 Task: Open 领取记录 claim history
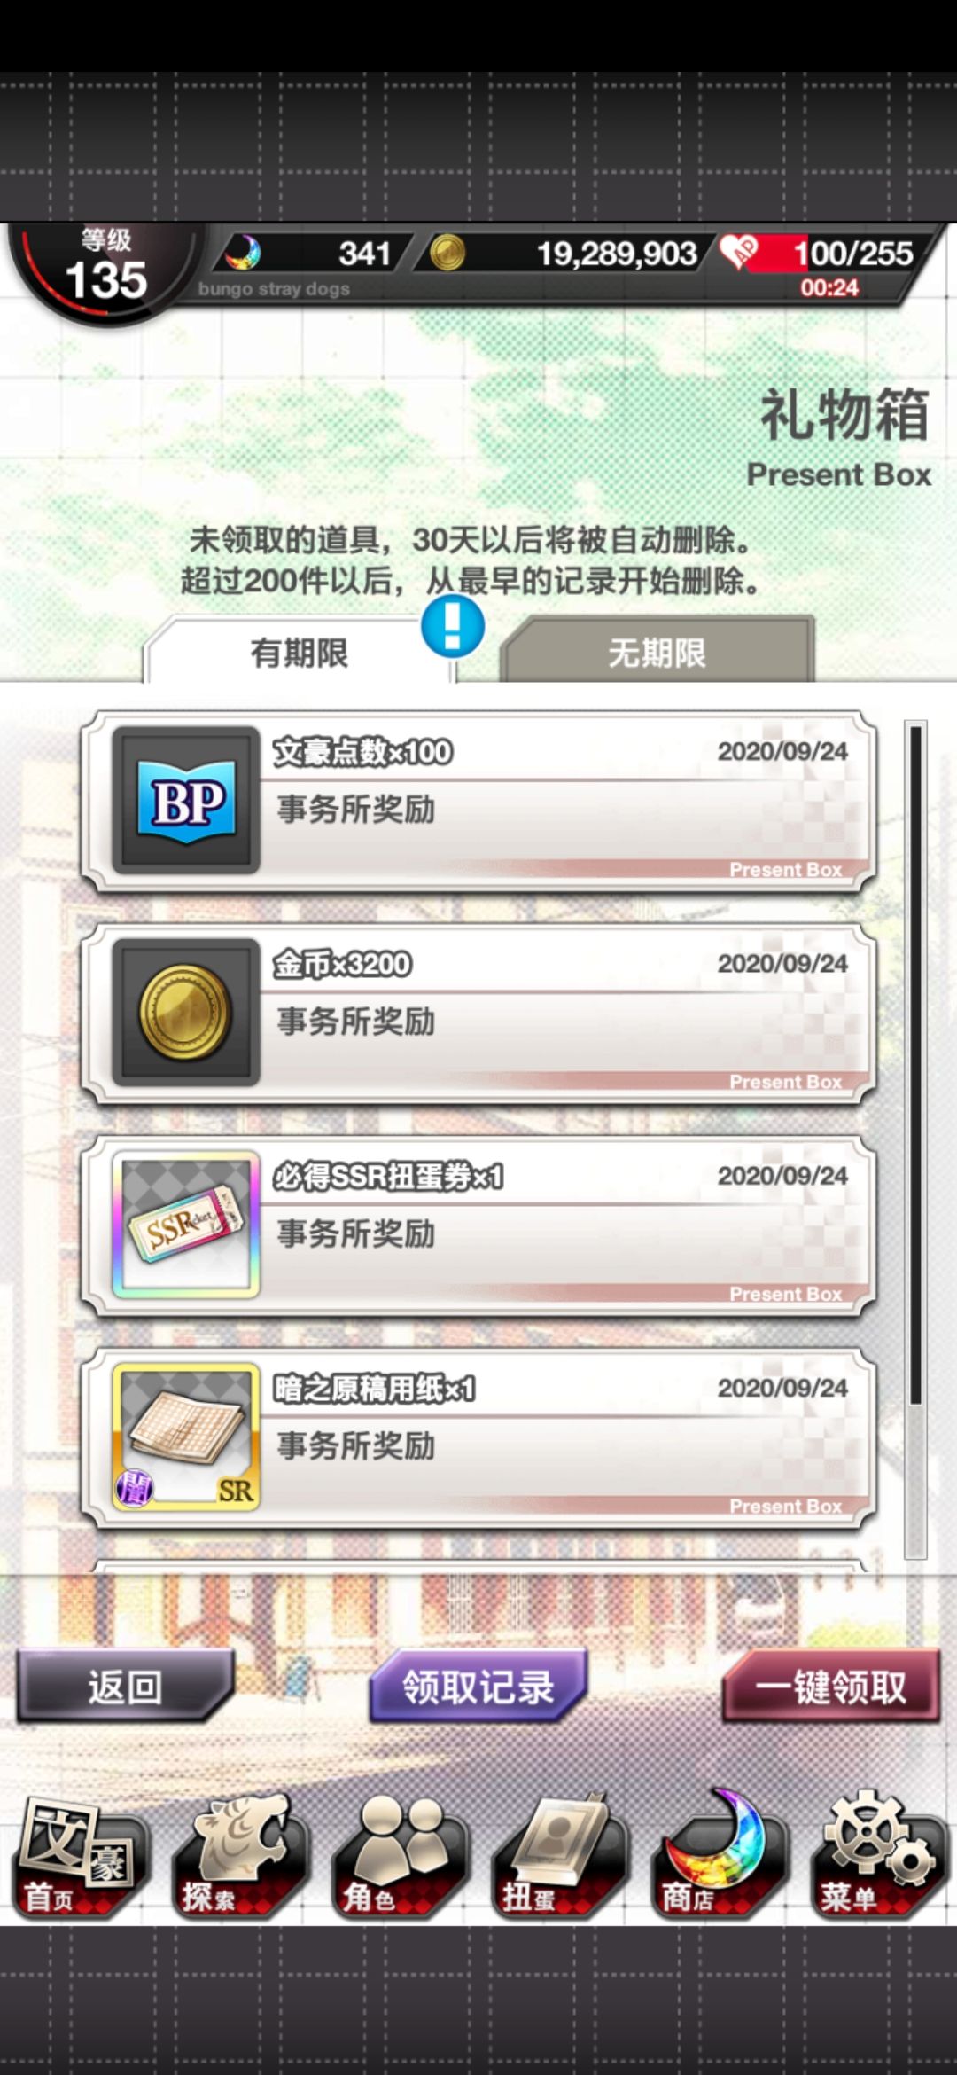click(x=478, y=1687)
